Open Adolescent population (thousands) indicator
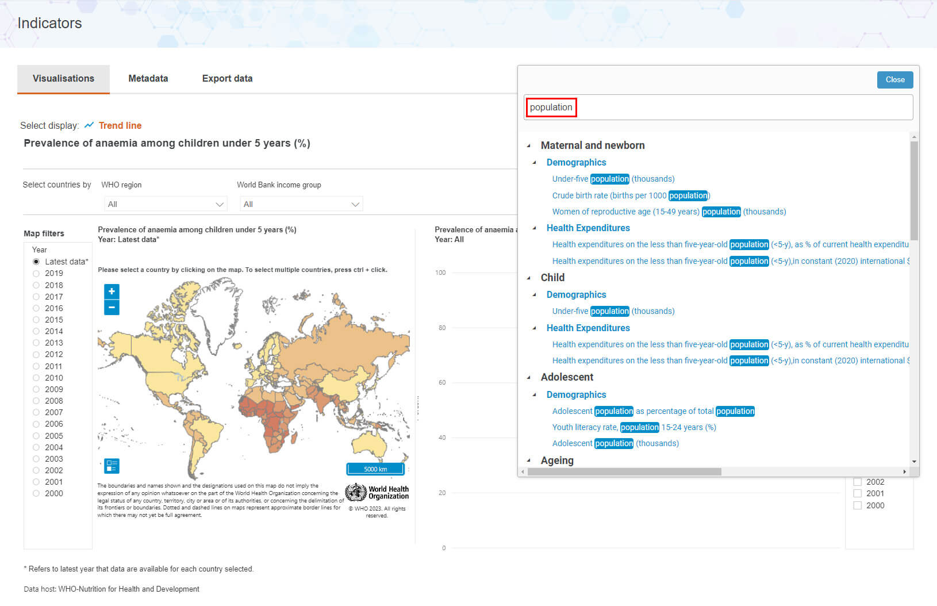 click(x=615, y=443)
